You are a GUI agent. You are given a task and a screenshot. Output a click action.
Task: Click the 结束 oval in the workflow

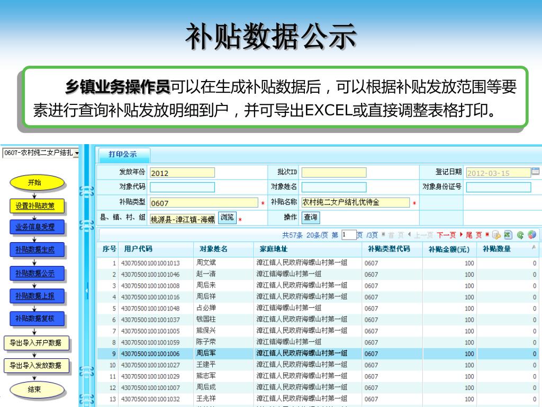click(37, 390)
